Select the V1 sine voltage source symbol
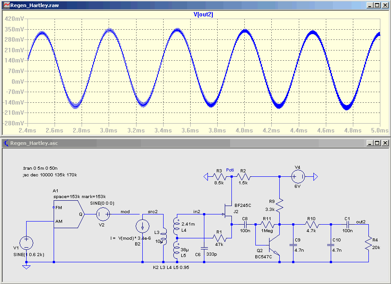Screen dimensions: 391x284 point(26,243)
